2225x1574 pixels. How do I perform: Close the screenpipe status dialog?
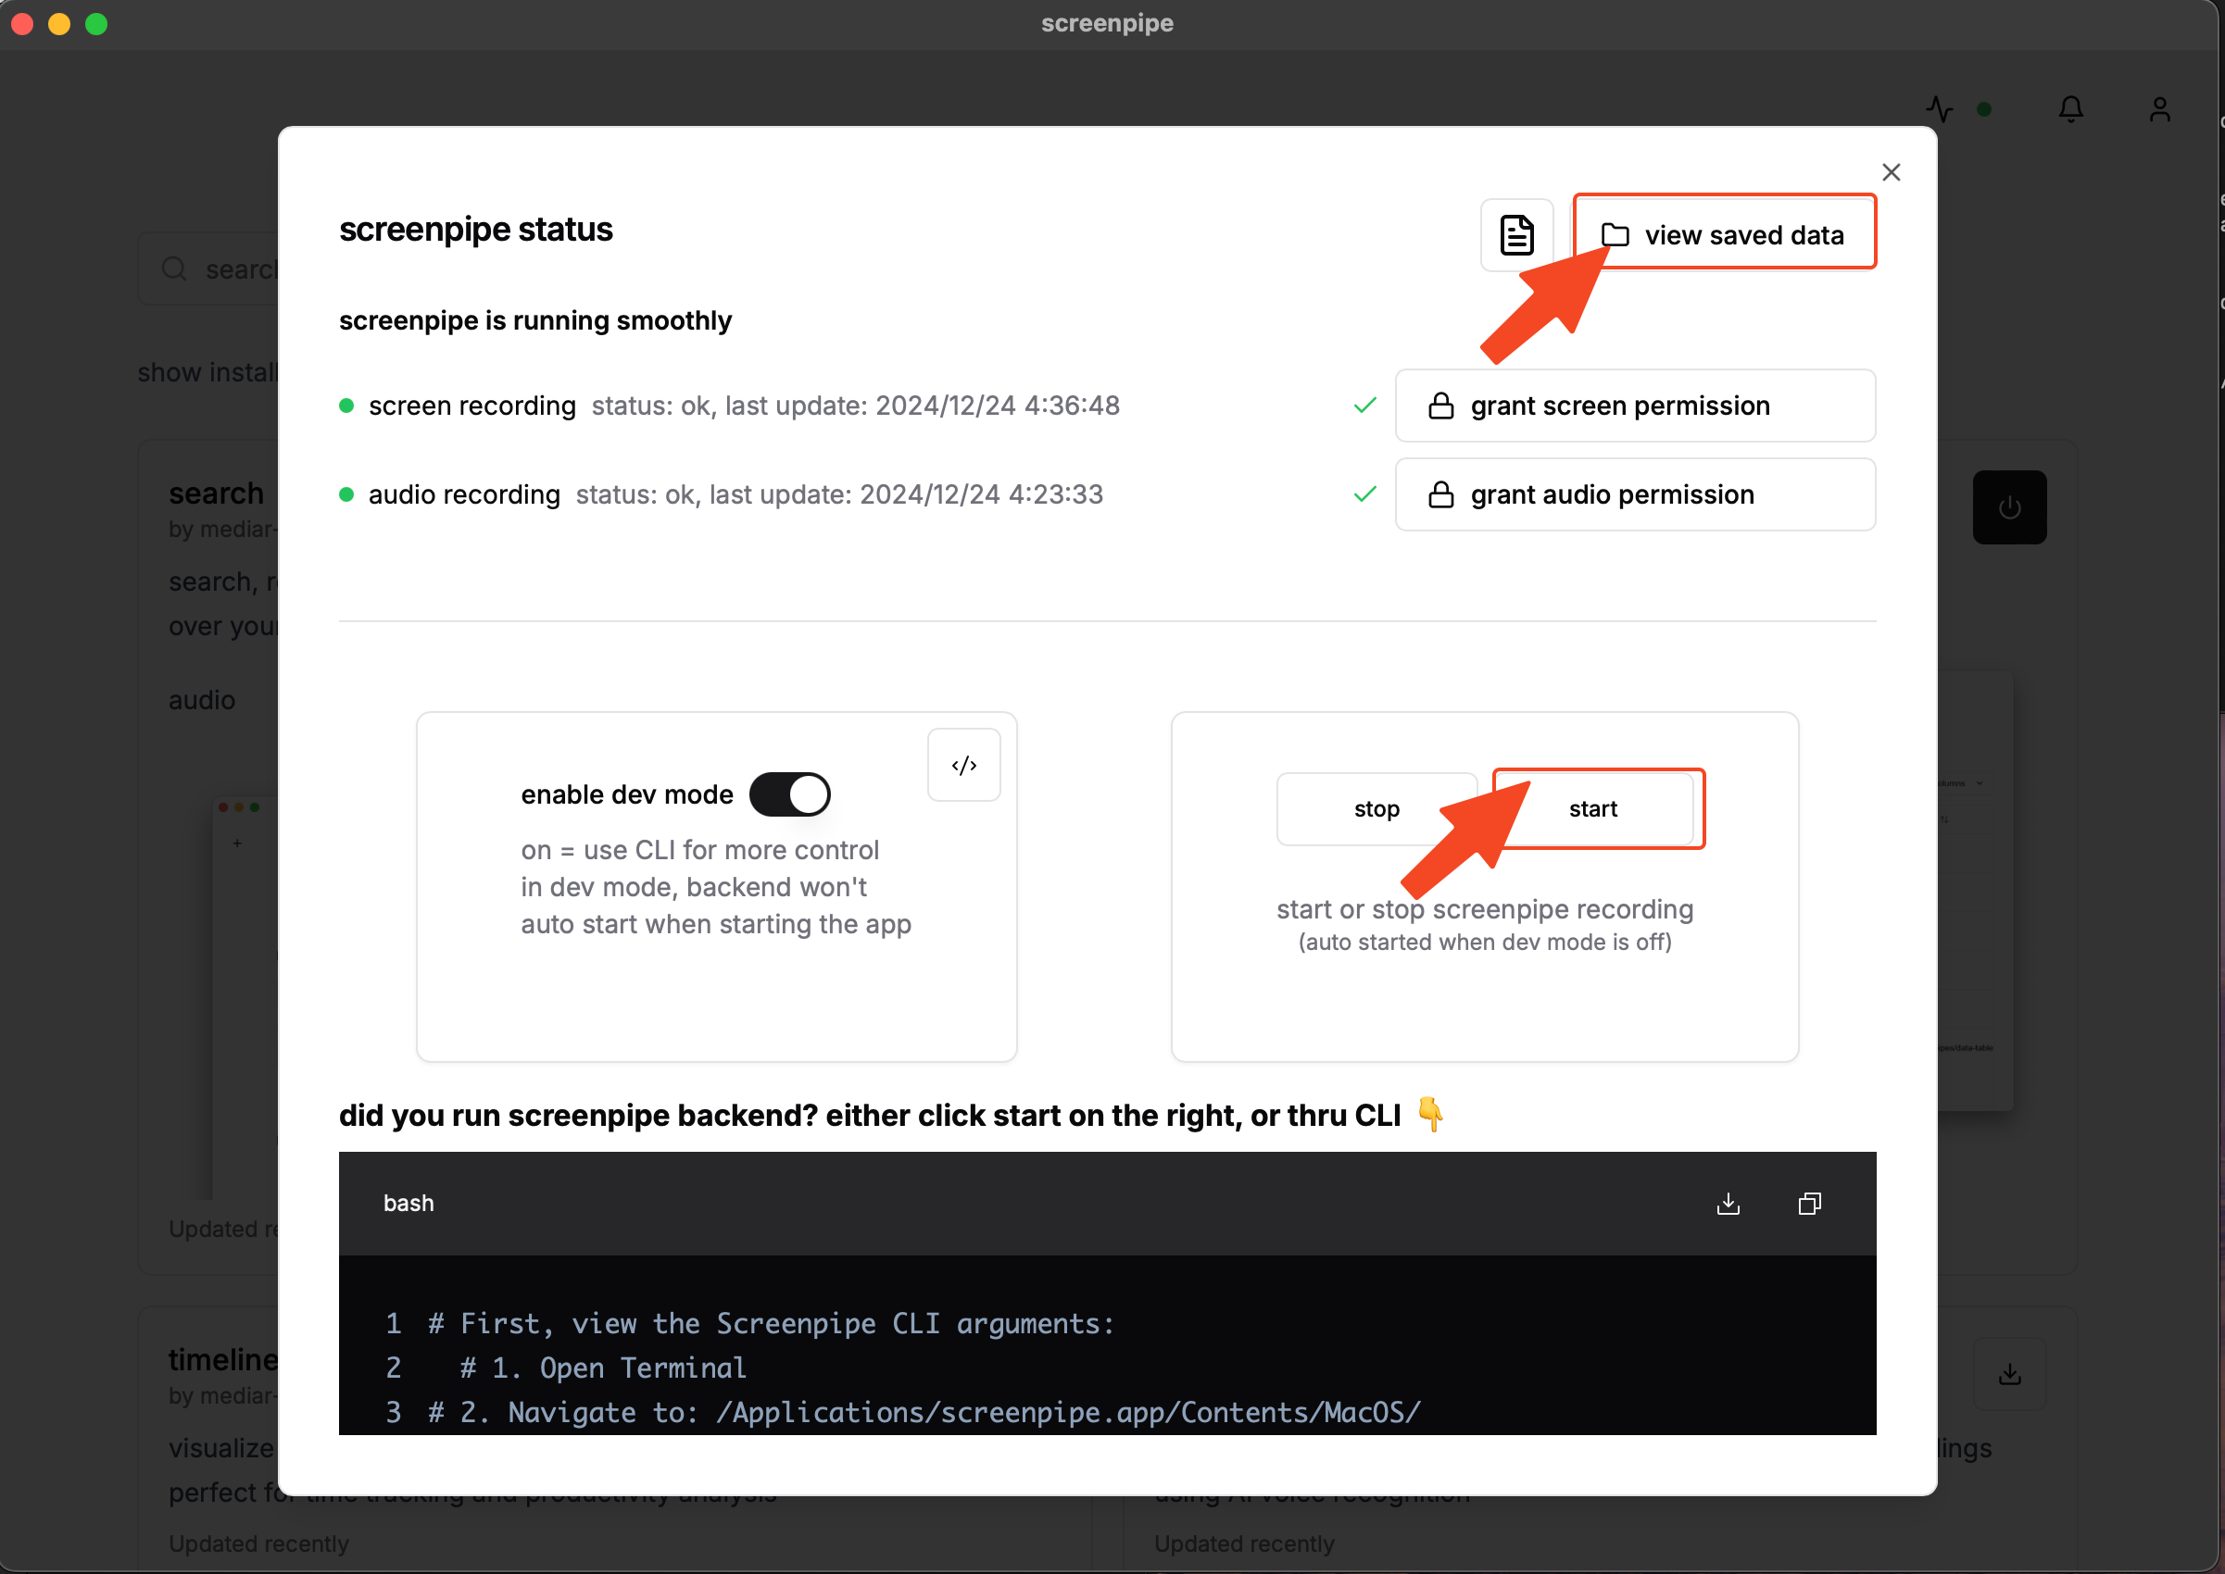click(x=1891, y=172)
